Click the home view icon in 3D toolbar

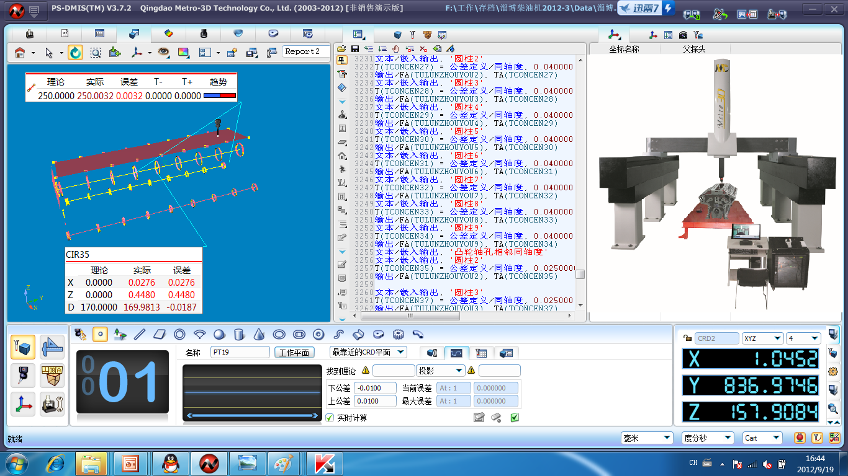(20, 53)
